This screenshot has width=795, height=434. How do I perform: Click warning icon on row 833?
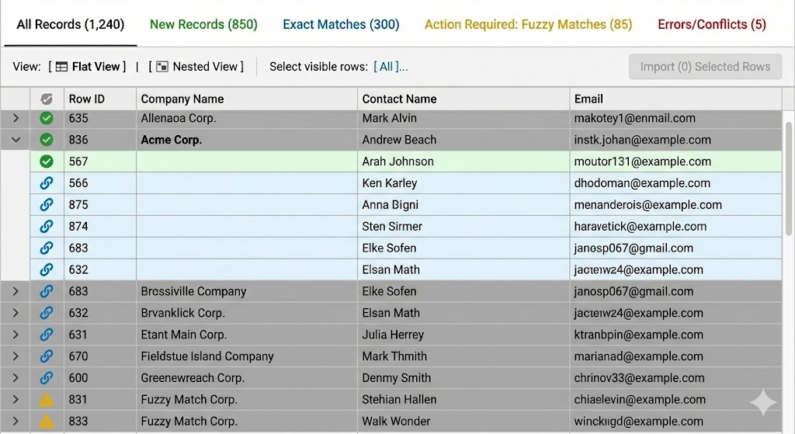point(47,422)
